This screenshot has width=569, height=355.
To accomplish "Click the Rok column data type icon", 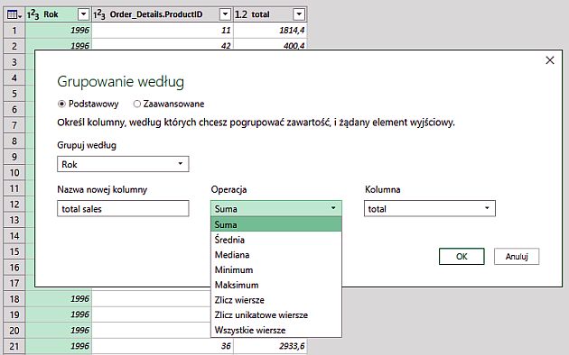I will 33,14.
